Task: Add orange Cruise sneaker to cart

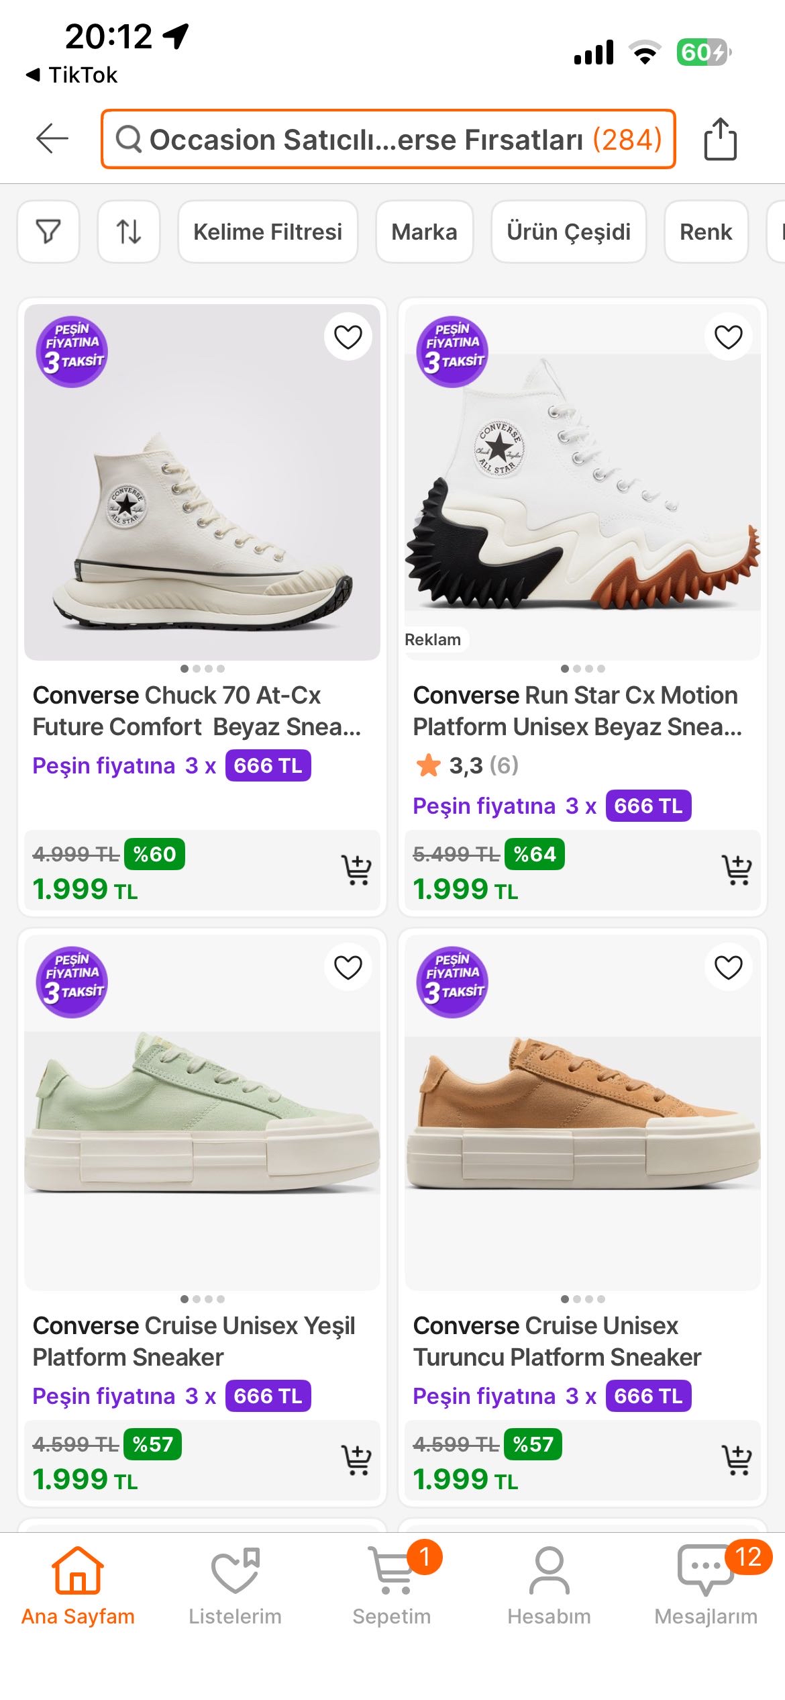Action: pos(737,1460)
